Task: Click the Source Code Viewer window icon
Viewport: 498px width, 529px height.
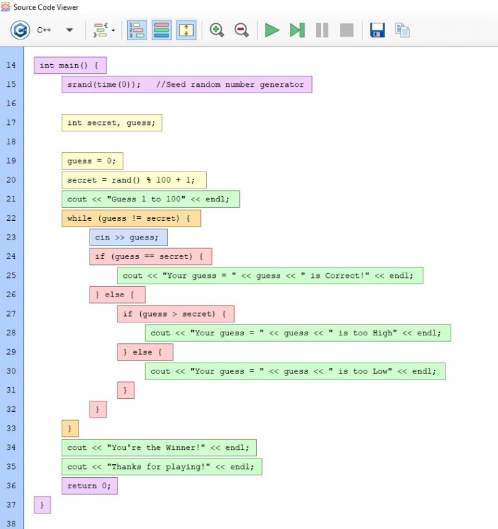Action: tap(5, 7)
